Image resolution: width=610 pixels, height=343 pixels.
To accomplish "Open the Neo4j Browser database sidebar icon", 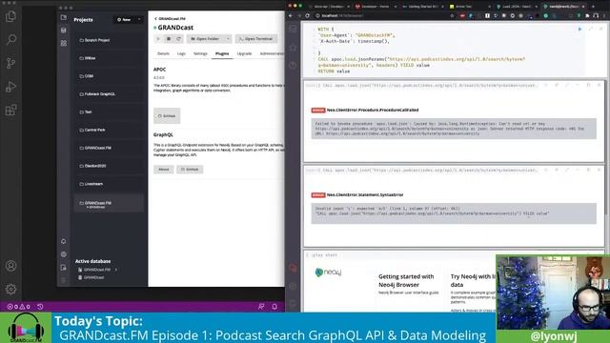I will (293, 30).
